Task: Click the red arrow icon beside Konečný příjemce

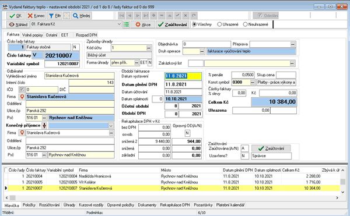Action: click(x=44, y=126)
